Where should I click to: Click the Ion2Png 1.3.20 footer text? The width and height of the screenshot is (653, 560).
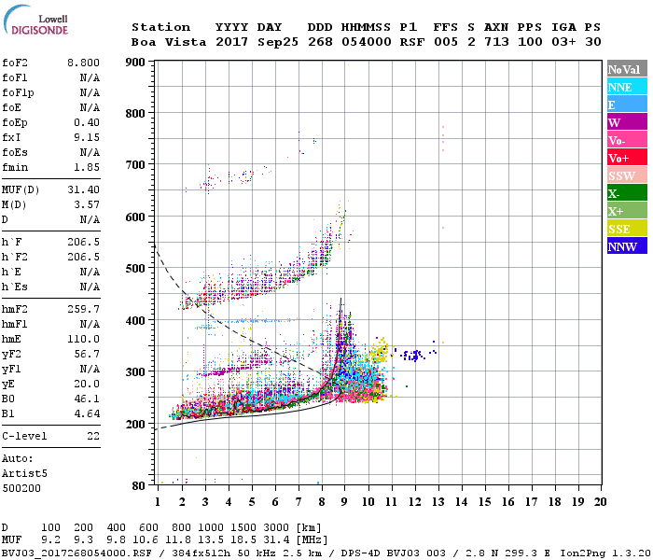pyautogui.click(x=605, y=553)
